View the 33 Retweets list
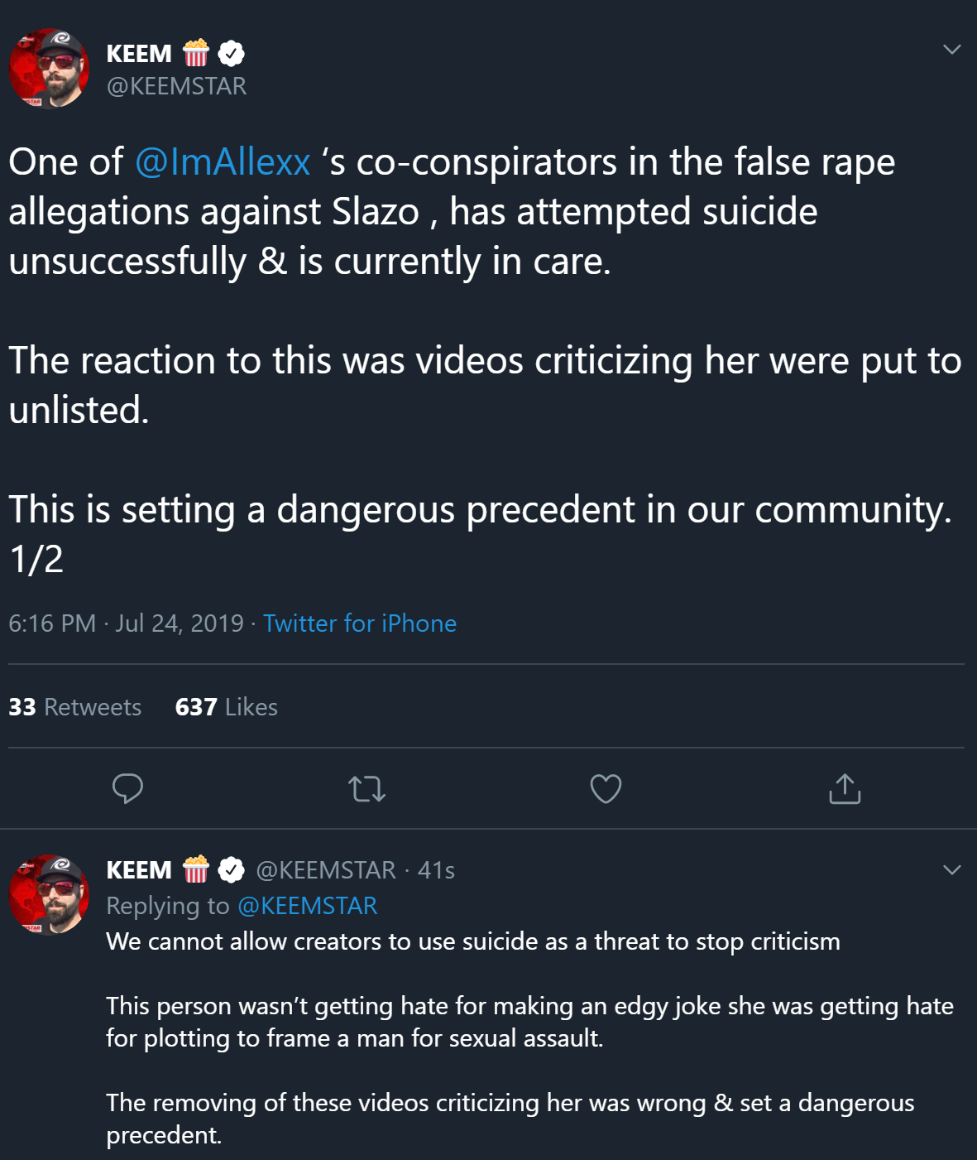977x1160 pixels. (x=75, y=707)
